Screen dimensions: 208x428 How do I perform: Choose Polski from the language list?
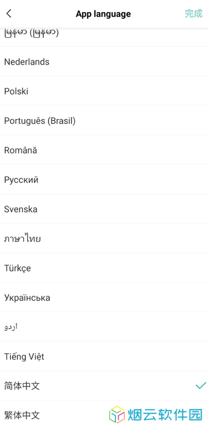click(x=104, y=91)
